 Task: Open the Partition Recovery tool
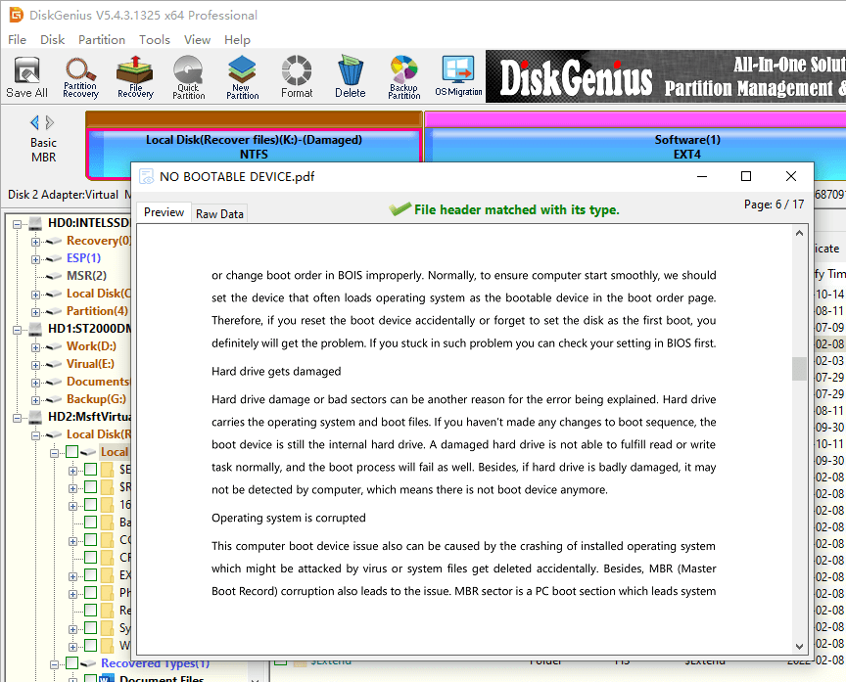80,76
